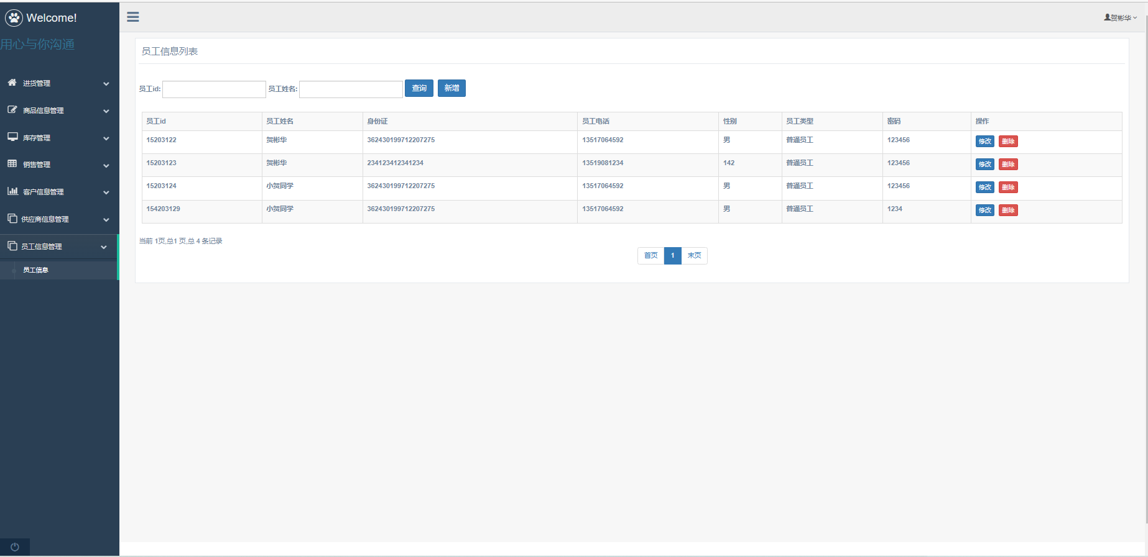This screenshot has width=1148, height=557.
Task: Click the 用心与你沟通 slogan text
Action: 37,44
